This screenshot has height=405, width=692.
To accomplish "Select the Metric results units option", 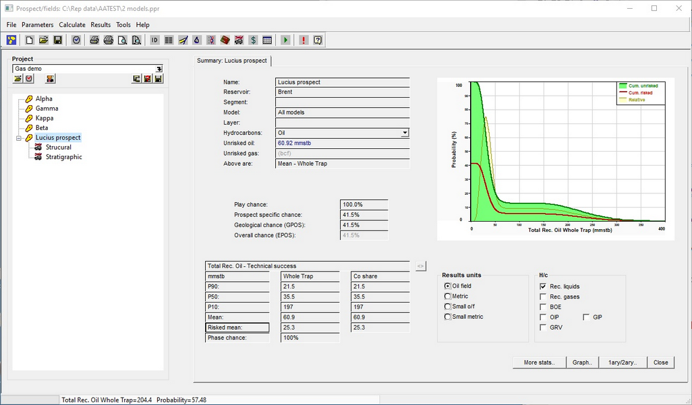I will (x=448, y=297).
